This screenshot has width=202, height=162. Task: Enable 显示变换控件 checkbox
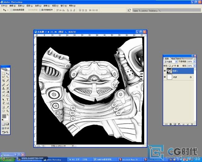tap(40, 10)
